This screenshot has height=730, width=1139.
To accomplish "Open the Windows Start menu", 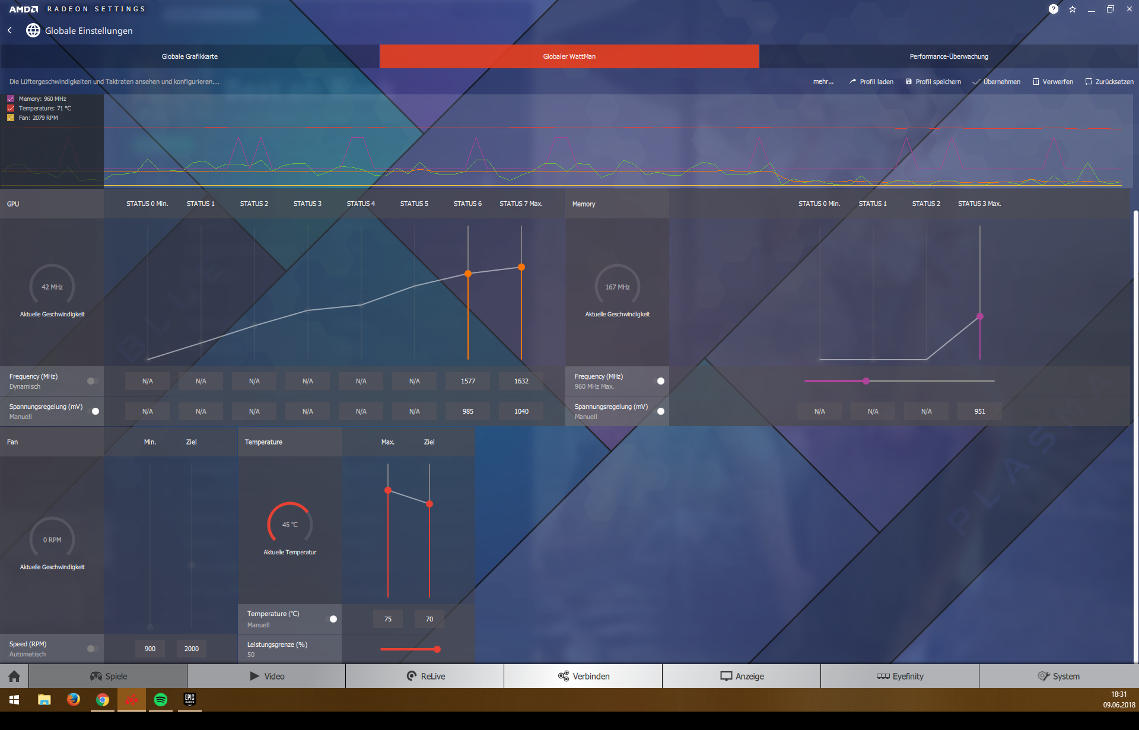I will (x=14, y=700).
